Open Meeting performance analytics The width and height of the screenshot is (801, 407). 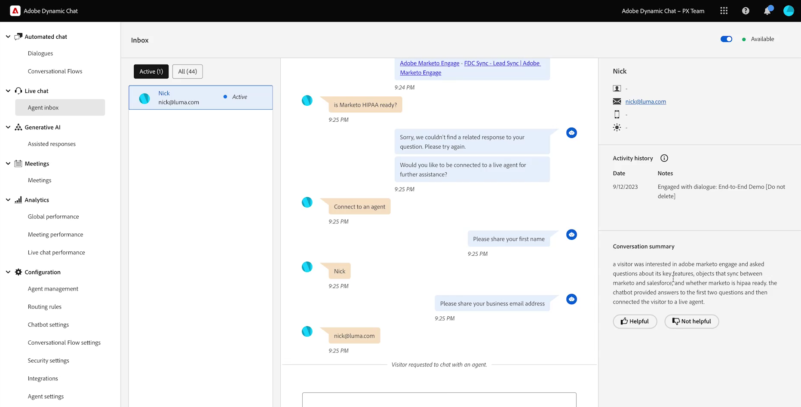pos(55,235)
